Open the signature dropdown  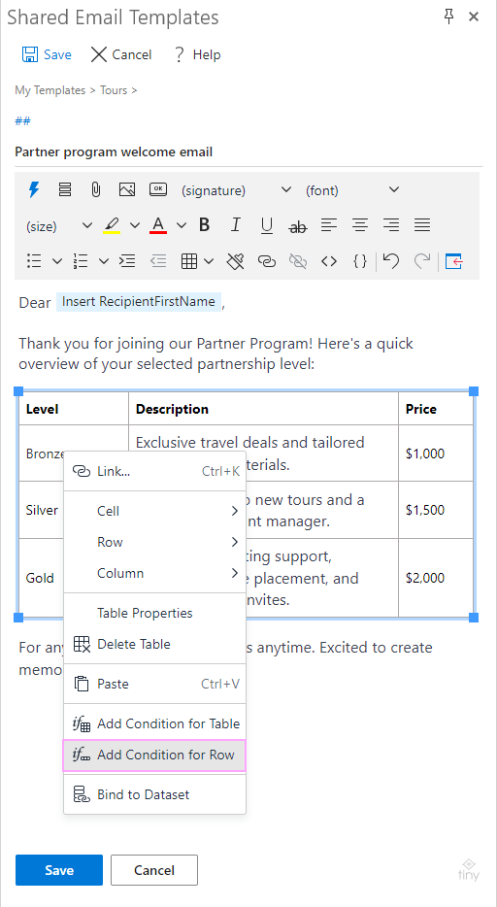[236, 189]
